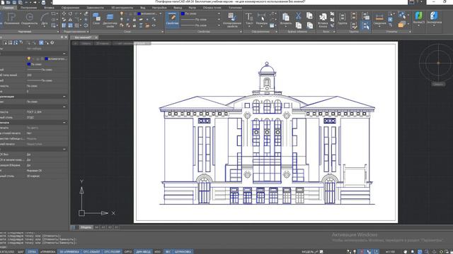
Task: Click the Print icon in quick access toolbar
Action: [43, 2]
